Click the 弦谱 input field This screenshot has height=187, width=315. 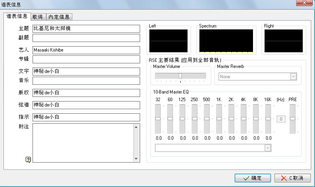point(86,105)
